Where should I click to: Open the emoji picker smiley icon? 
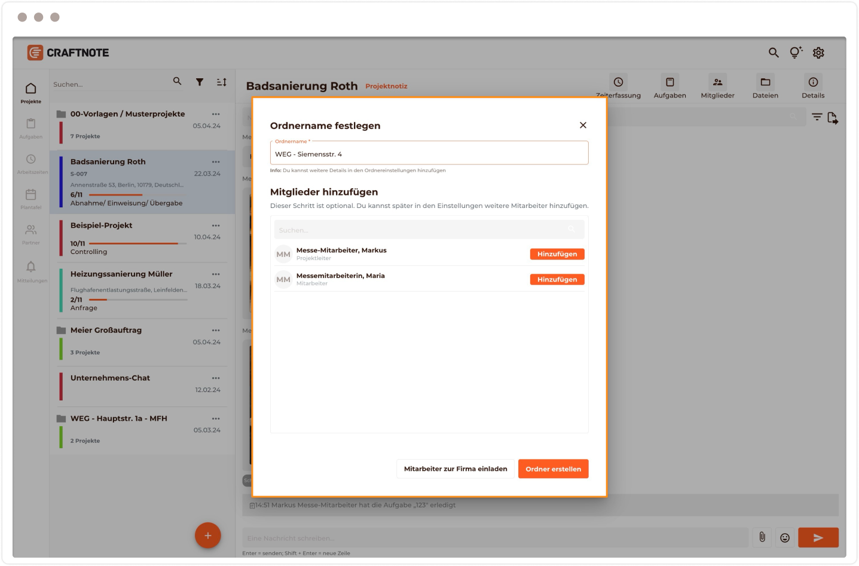(785, 538)
